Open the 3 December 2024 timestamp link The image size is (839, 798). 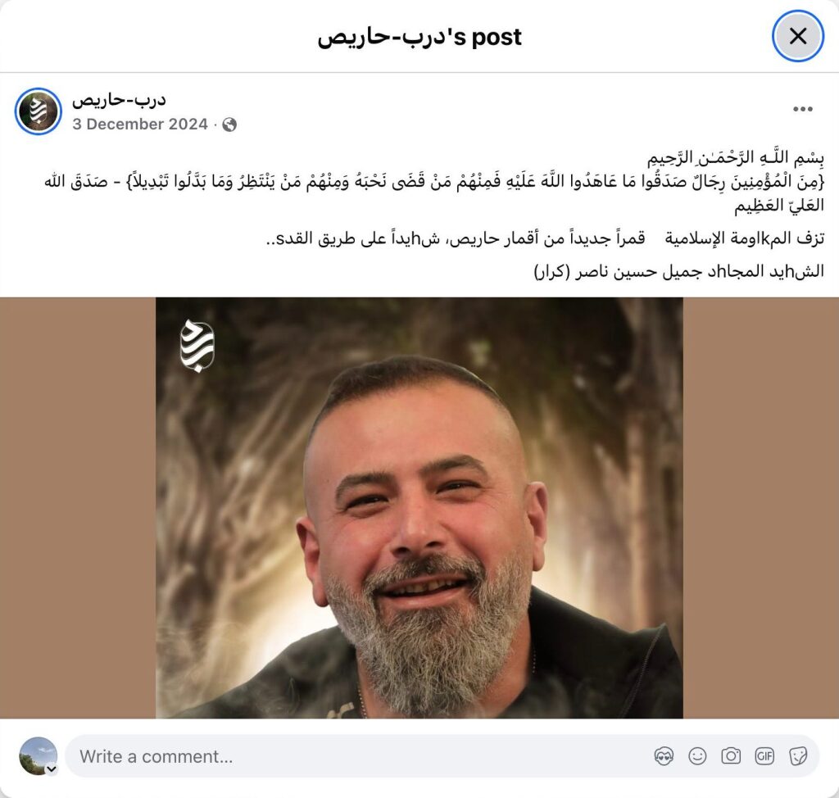[140, 125]
